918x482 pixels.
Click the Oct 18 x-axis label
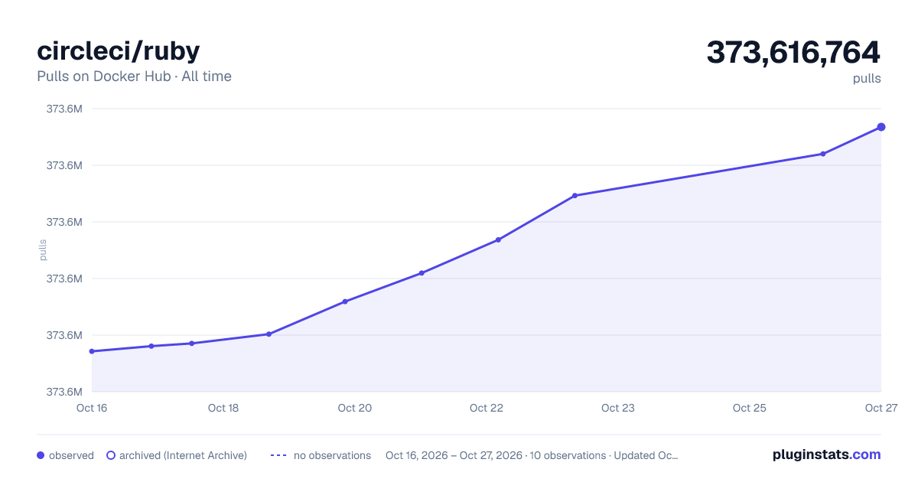pos(223,408)
